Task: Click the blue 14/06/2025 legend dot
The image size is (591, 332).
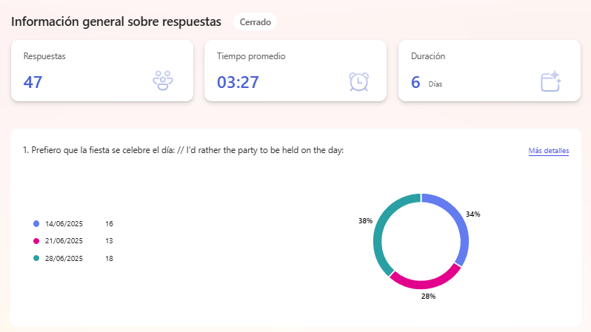Action: [36, 223]
